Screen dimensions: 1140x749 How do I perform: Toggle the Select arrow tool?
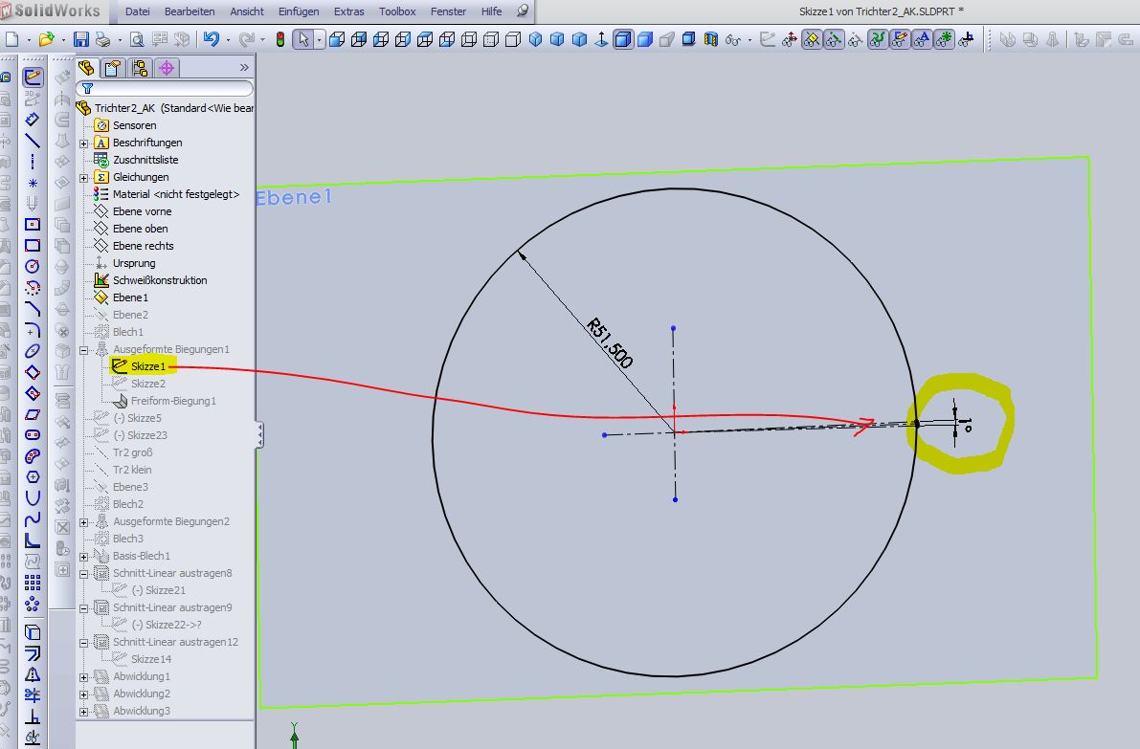[x=302, y=39]
